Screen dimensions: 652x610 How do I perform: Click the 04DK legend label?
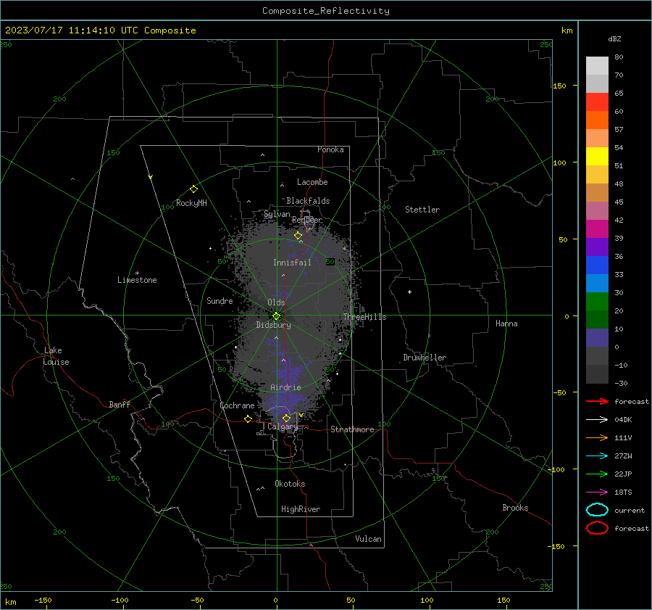click(623, 420)
